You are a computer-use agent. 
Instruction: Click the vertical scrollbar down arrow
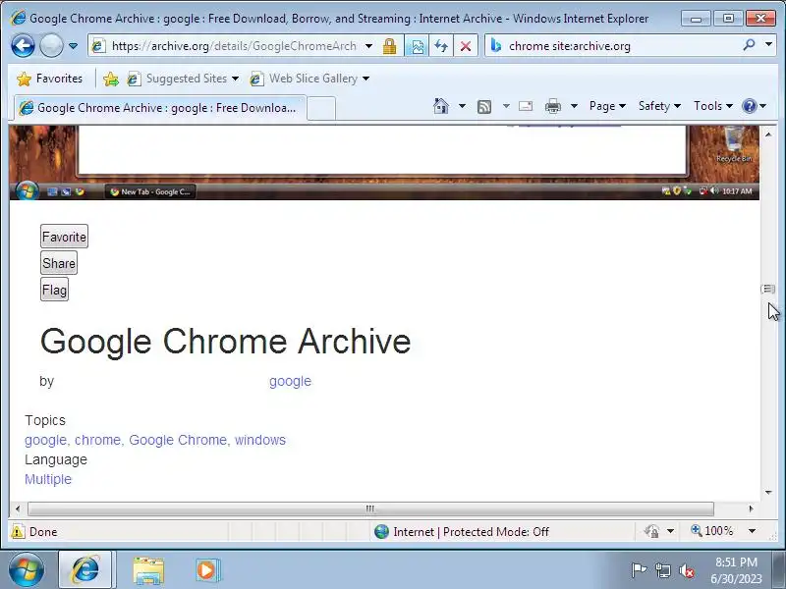click(768, 493)
